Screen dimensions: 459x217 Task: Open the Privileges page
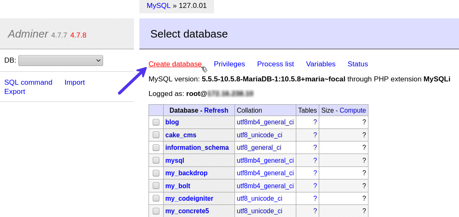(x=229, y=64)
